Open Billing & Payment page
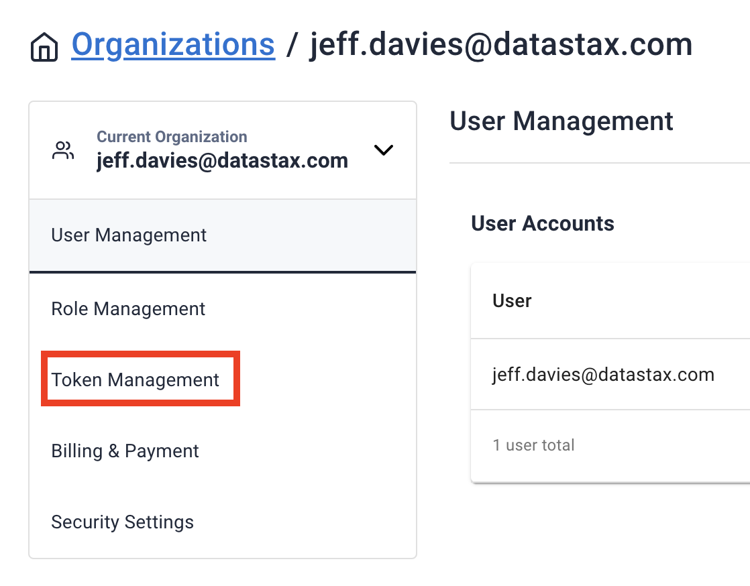 [x=223, y=451]
